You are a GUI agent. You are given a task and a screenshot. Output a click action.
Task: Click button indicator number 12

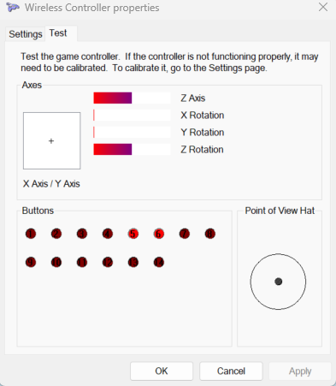[x=108, y=262]
